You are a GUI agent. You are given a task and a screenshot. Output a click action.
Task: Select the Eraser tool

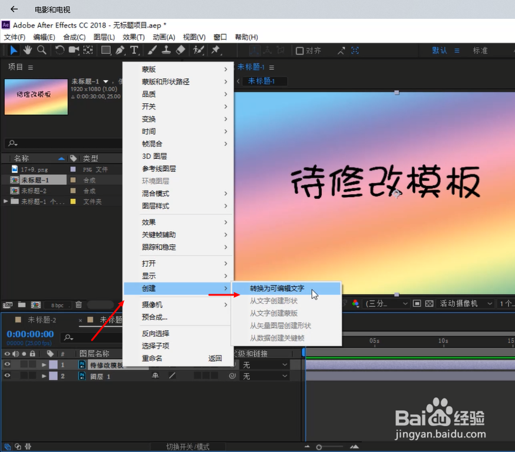click(x=181, y=50)
